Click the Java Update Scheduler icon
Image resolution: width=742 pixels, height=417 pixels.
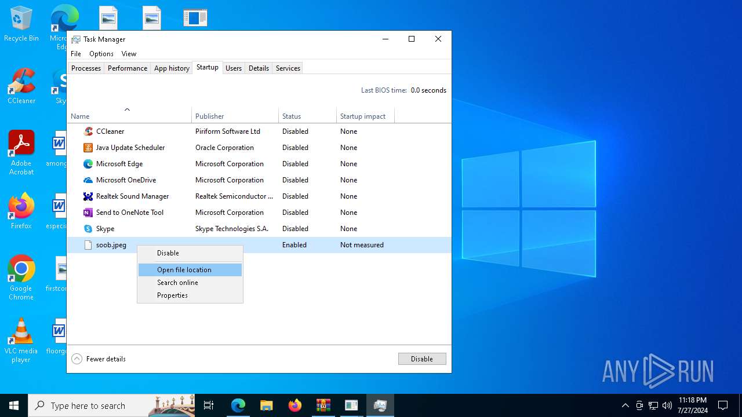(x=88, y=148)
